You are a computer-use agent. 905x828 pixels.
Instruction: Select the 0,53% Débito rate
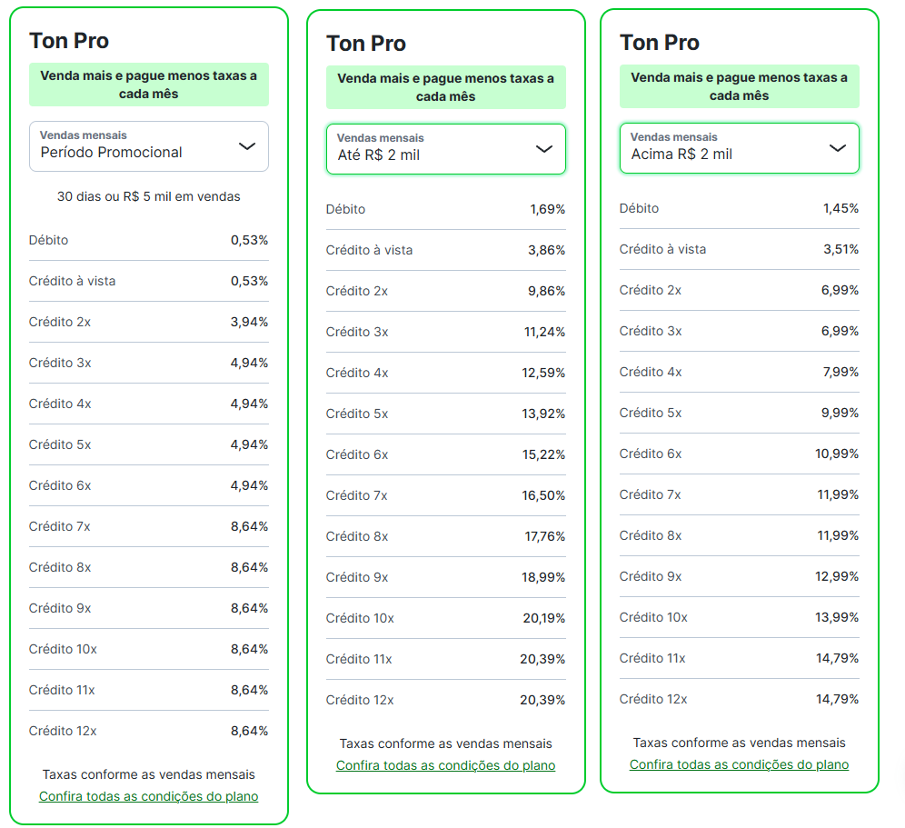249,241
